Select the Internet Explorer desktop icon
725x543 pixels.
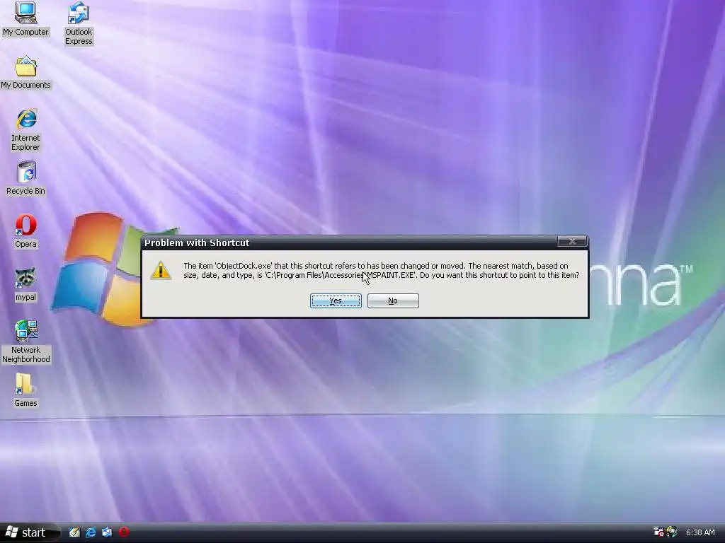26,130
